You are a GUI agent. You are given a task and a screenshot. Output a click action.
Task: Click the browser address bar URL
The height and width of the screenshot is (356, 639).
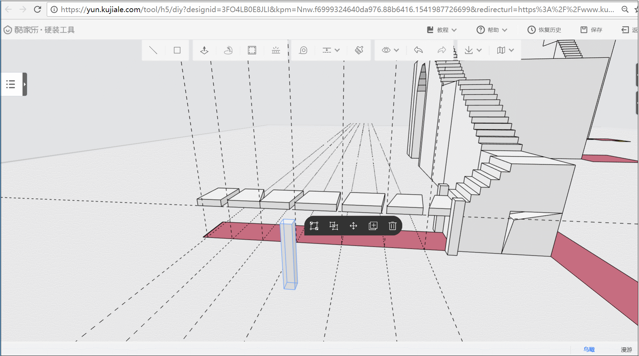(x=336, y=9)
